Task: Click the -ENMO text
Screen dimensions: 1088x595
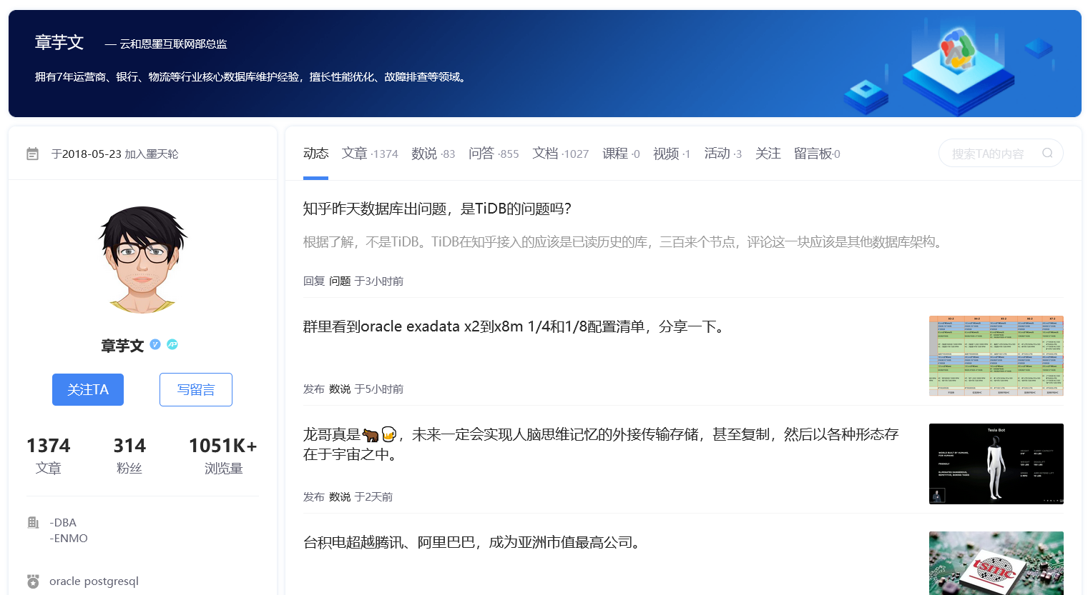Action: click(x=69, y=538)
